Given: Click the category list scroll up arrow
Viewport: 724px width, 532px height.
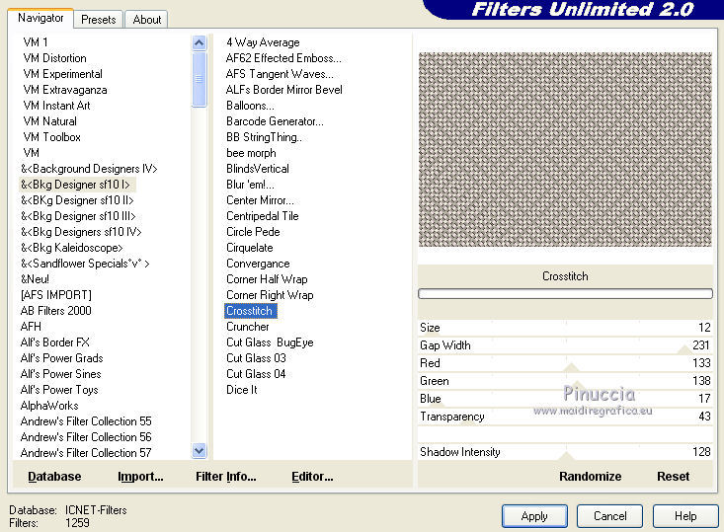Looking at the screenshot, I should 199,43.
